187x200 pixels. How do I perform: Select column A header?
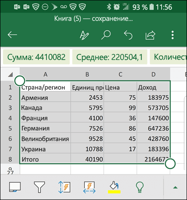[x=45, y=75]
